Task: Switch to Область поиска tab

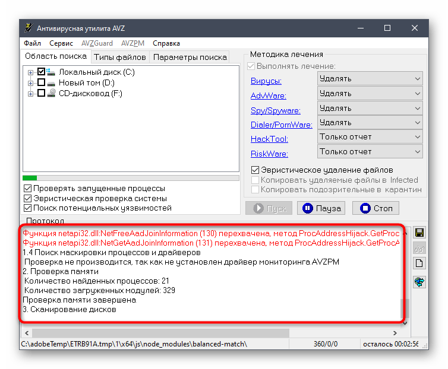Action: point(56,56)
